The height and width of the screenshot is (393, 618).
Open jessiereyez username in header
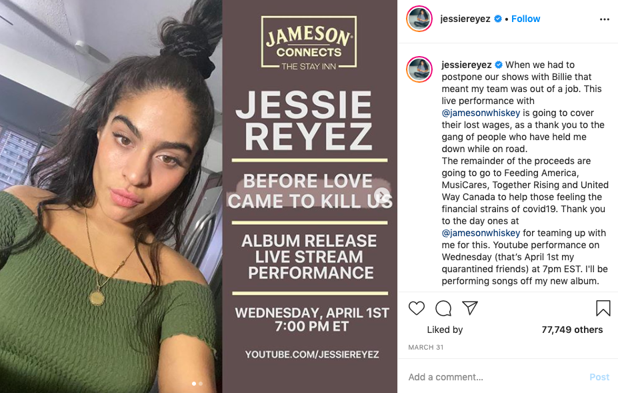coord(465,19)
